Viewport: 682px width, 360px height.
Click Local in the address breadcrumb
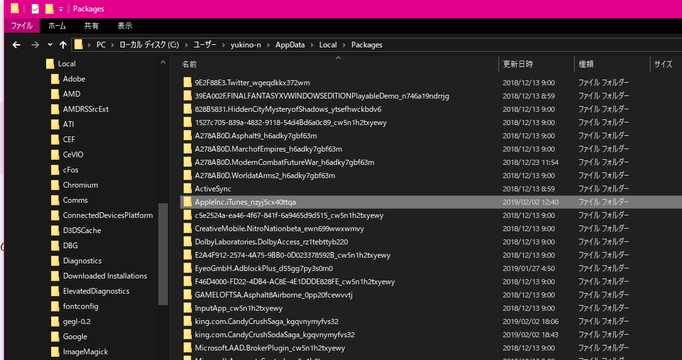[328, 45]
